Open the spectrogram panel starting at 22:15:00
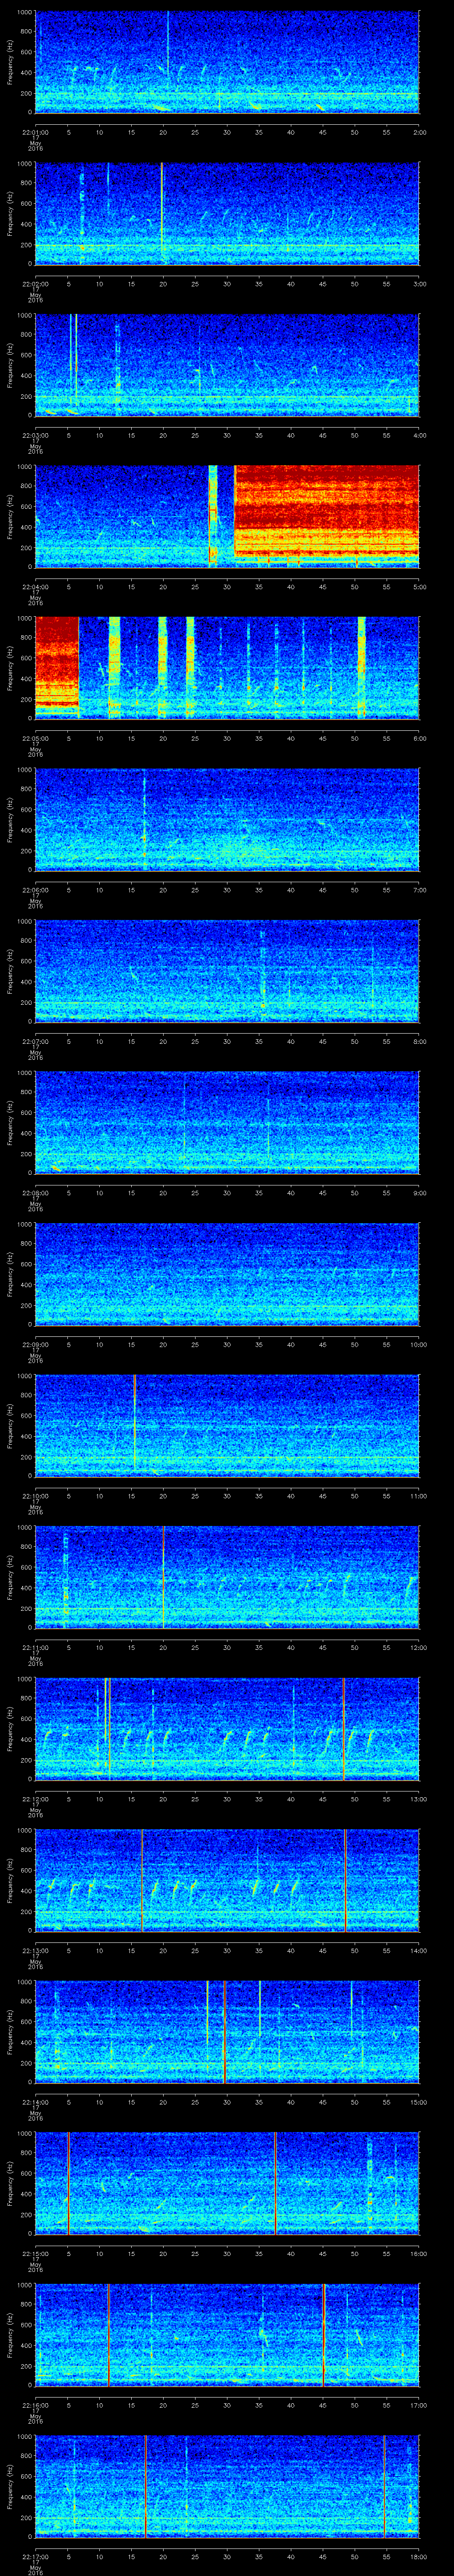 point(227,2183)
